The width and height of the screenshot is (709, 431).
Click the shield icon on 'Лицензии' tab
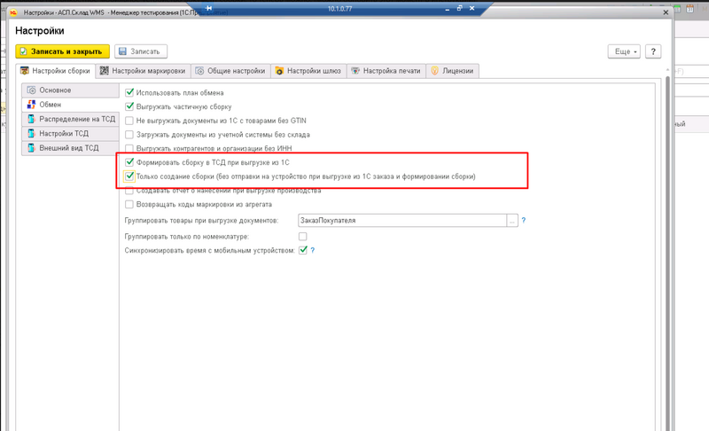[434, 71]
